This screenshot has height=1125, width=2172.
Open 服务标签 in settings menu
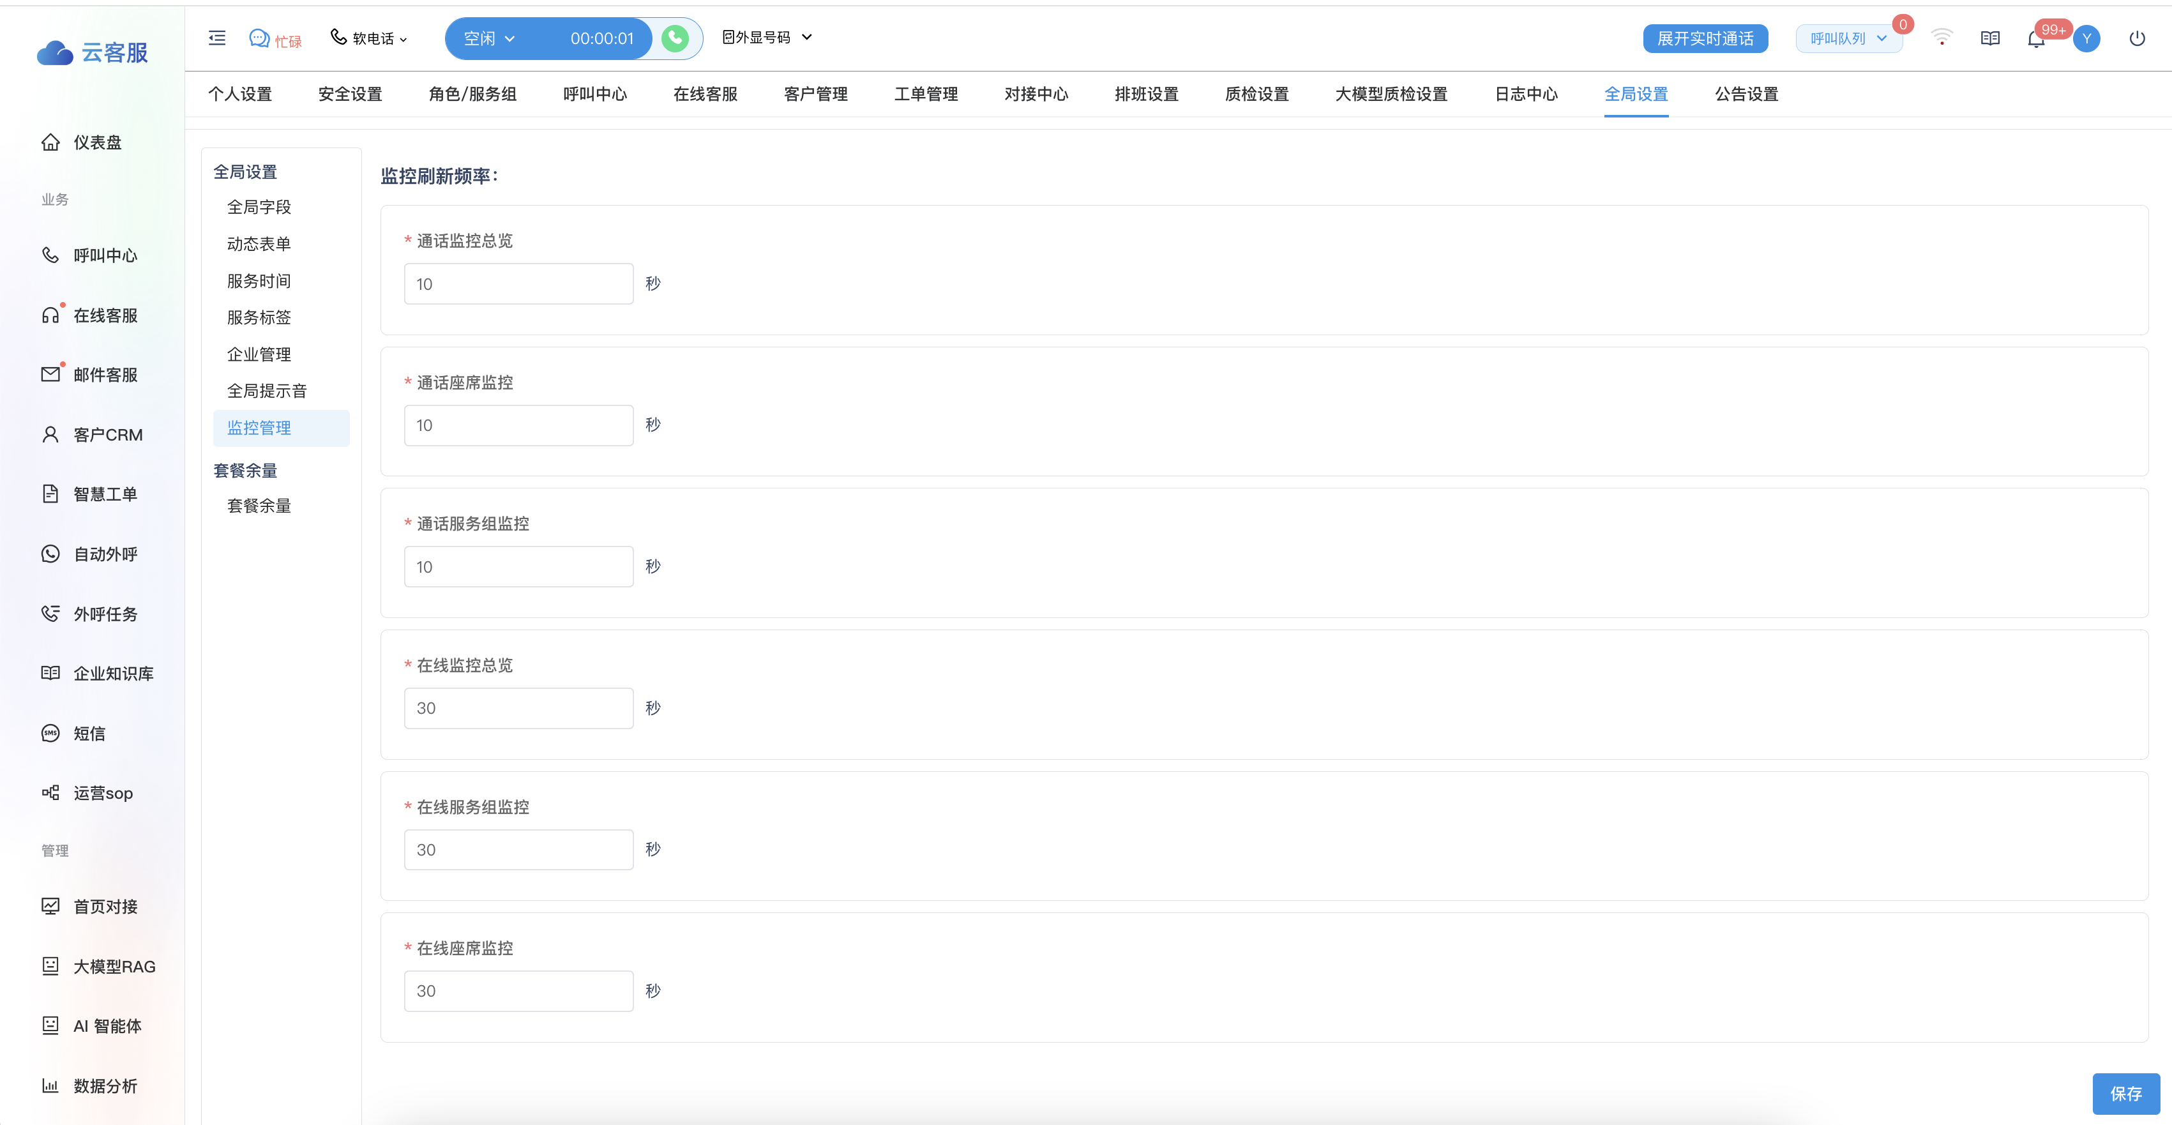[x=259, y=317]
